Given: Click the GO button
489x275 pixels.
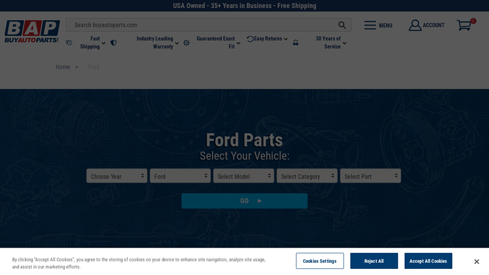Looking at the screenshot, I should coord(244,201).
